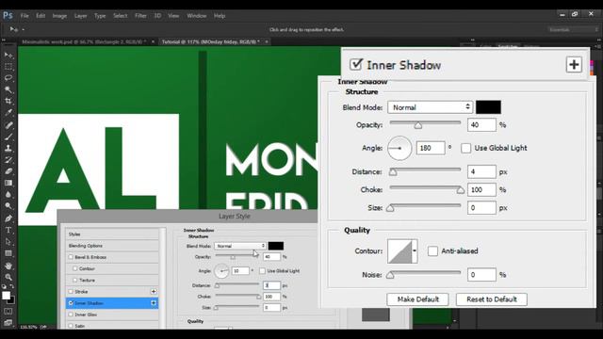The width and height of the screenshot is (603, 339).
Task: Click the Reset to Default button
Action: point(492,299)
